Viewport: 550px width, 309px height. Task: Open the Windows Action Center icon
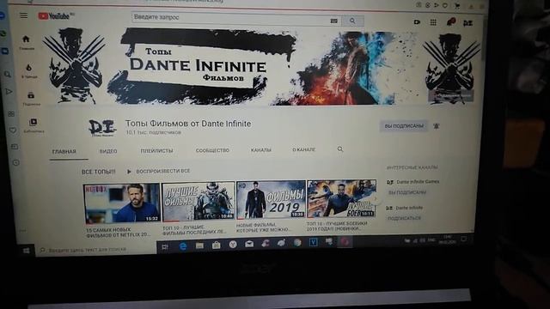point(464,239)
